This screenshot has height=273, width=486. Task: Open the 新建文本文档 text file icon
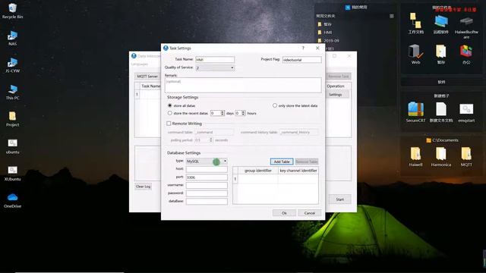(x=440, y=112)
